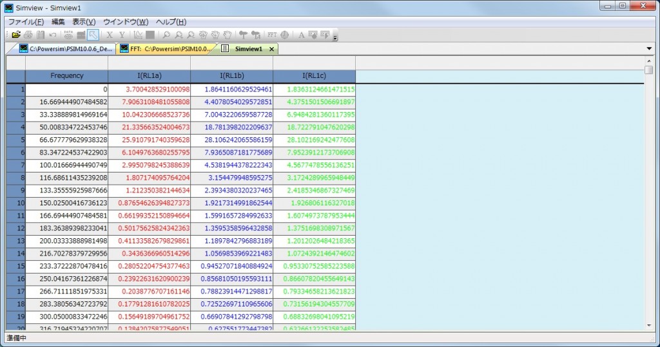660x347 pixels.
Task: Select row header 5
Action: tap(15, 140)
